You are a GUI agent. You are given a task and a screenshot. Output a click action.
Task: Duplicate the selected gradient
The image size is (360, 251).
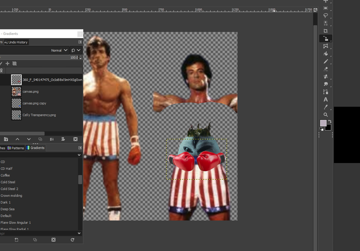tap(35, 240)
